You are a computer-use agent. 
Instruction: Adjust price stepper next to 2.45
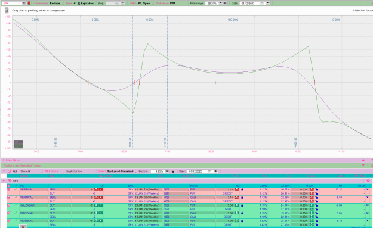point(237,189)
